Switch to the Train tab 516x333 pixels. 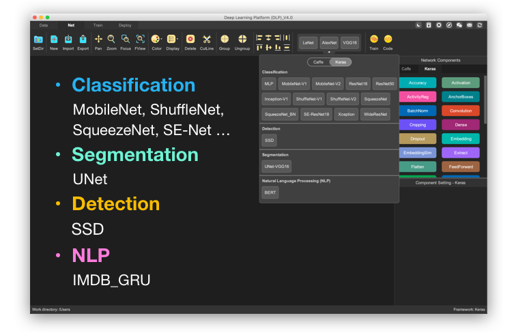[x=98, y=25]
